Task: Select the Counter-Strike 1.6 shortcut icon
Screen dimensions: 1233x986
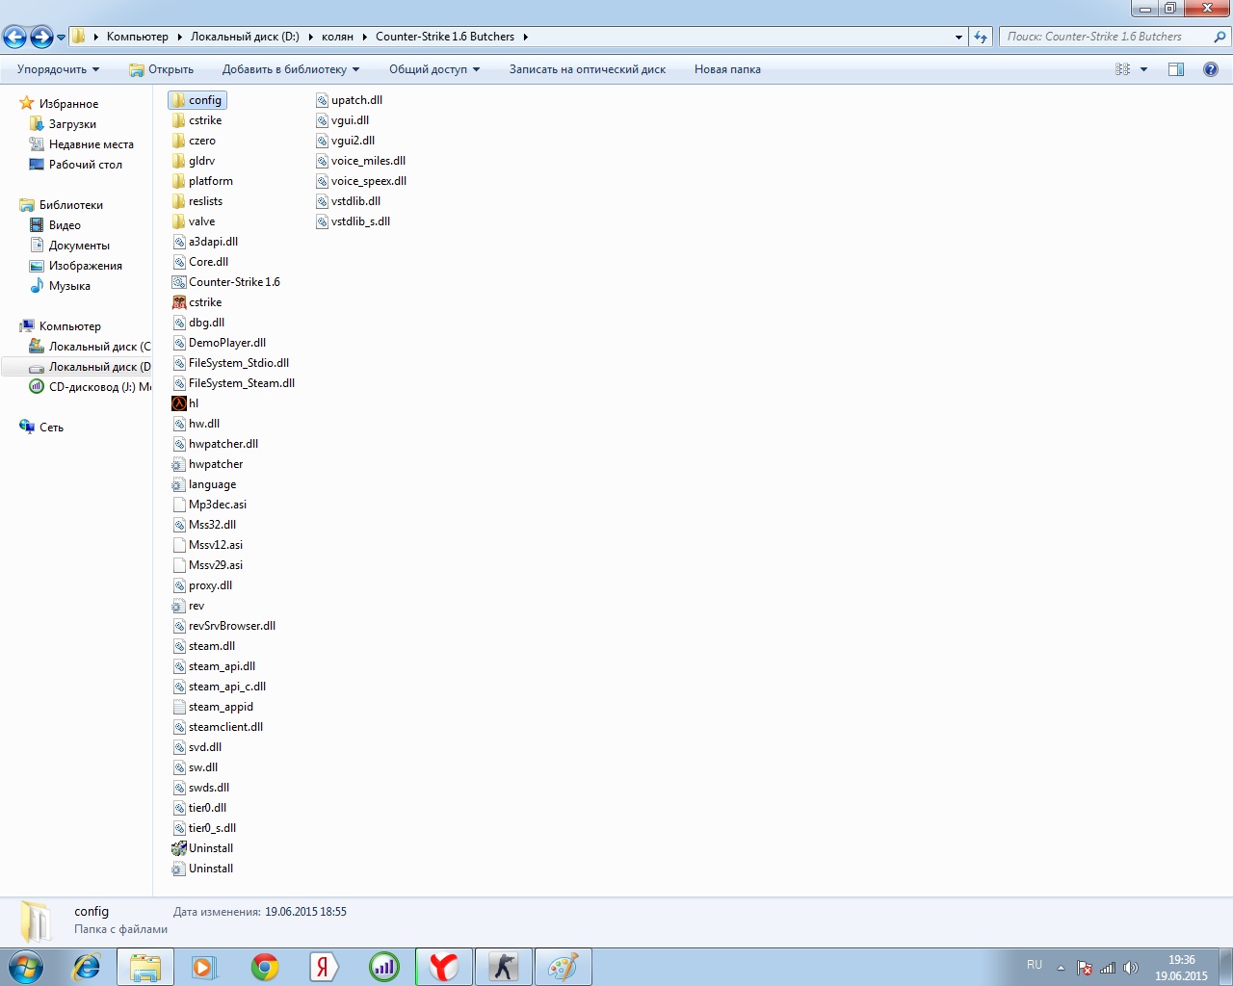Action: pyautogui.click(x=178, y=282)
